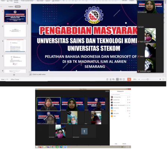Open Chrome from the taskbar

tap(53, 147)
